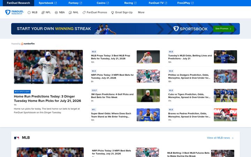This screenshot has height=157, width=251.
Task: Click the Phillies vs Dodgers thumbnail
Action: coord(226,76)
